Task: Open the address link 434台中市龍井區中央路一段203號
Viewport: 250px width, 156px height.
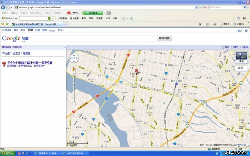Action: pyautogui.click(x=30, y=62)
